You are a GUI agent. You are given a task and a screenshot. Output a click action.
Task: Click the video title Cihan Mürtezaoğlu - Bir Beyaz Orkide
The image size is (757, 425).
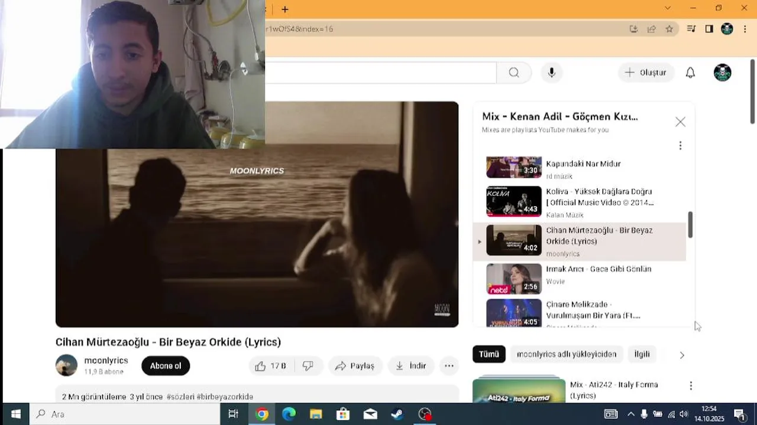click(x=168, y=342)
